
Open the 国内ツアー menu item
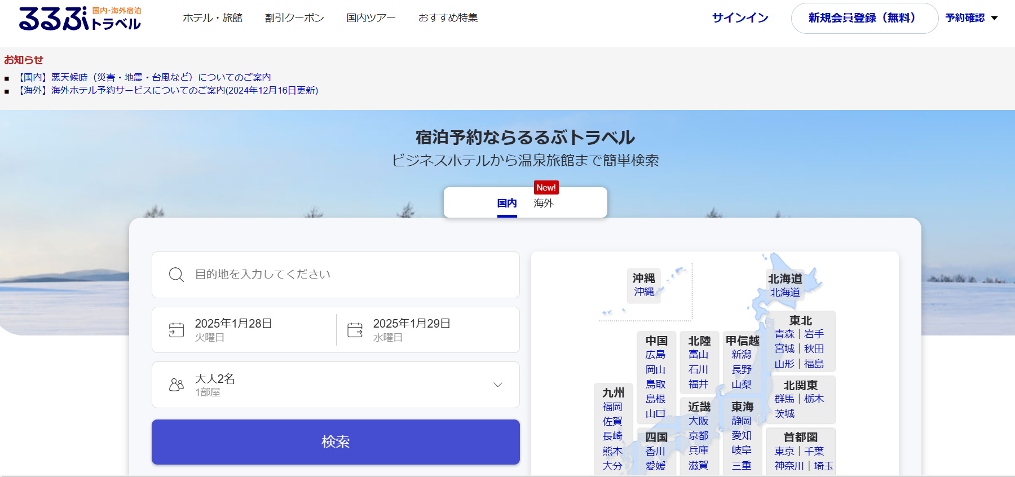(x=371, y=18)
